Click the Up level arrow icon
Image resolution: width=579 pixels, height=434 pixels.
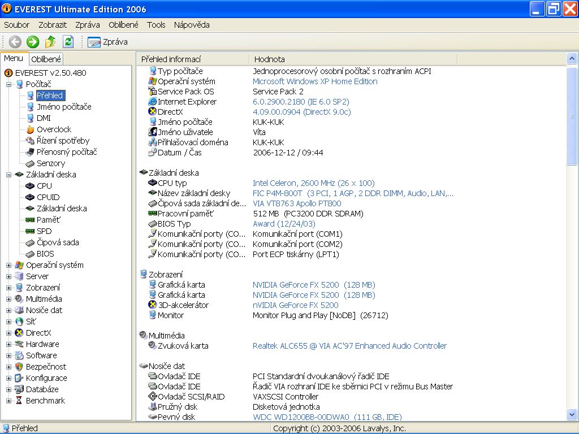click(50, 41)
